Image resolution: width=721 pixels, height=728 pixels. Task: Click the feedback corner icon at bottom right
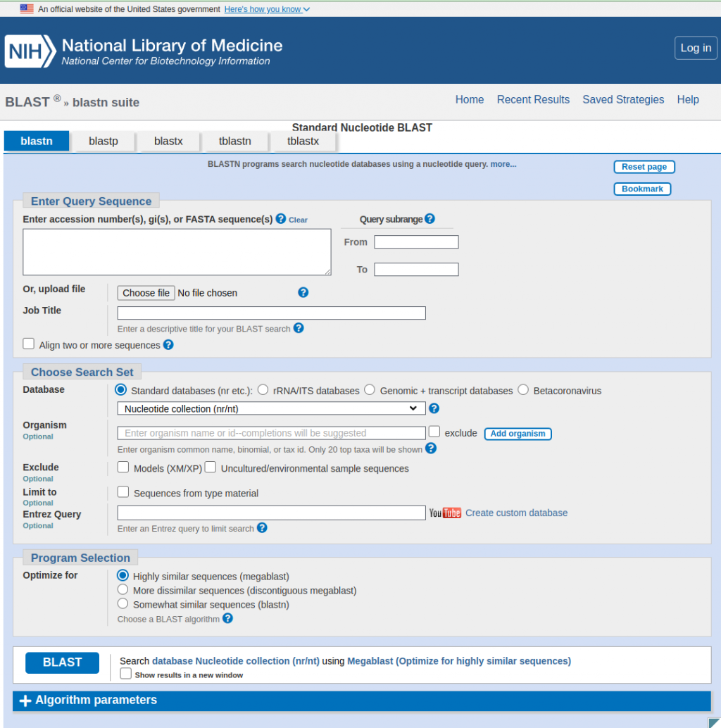click(x=714, y=722)
